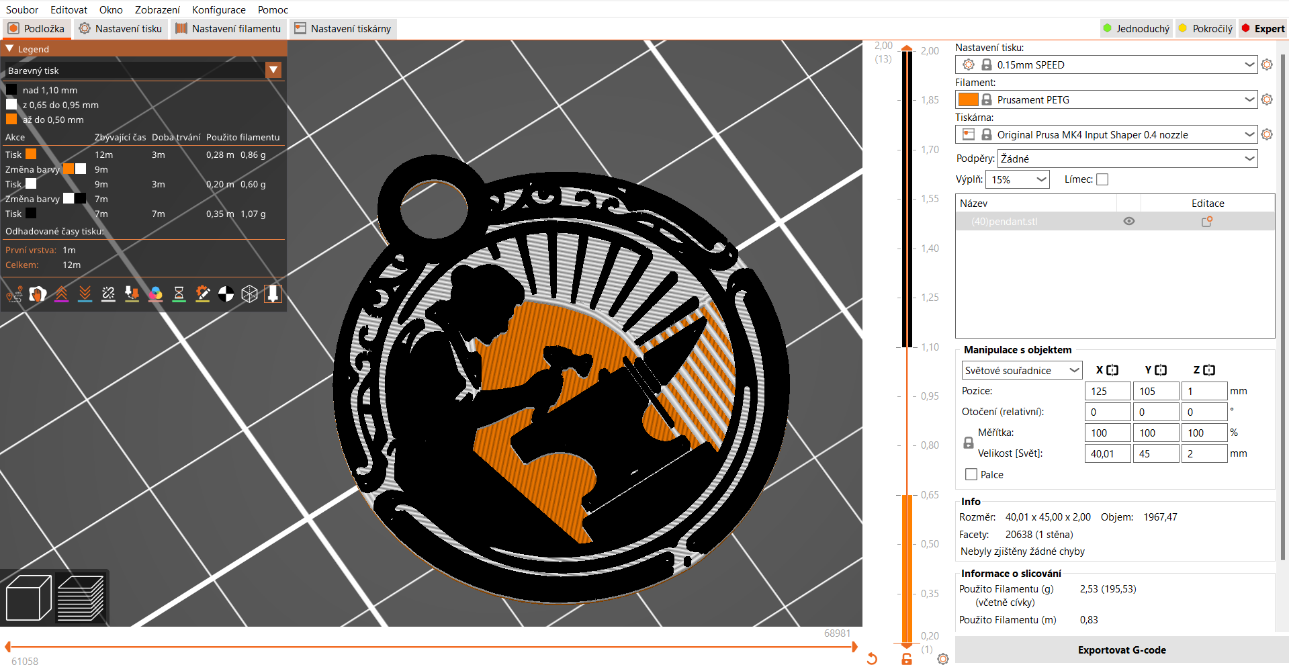Image resolution: width=1289 pixels, height=667 pixels.
Task: Toggle custom G-codes gear-pencil icon
Action: tap(202, 294)
